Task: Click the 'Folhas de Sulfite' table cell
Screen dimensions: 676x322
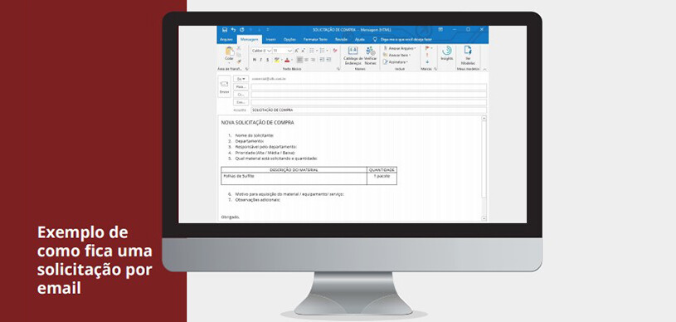Action: 294,178
